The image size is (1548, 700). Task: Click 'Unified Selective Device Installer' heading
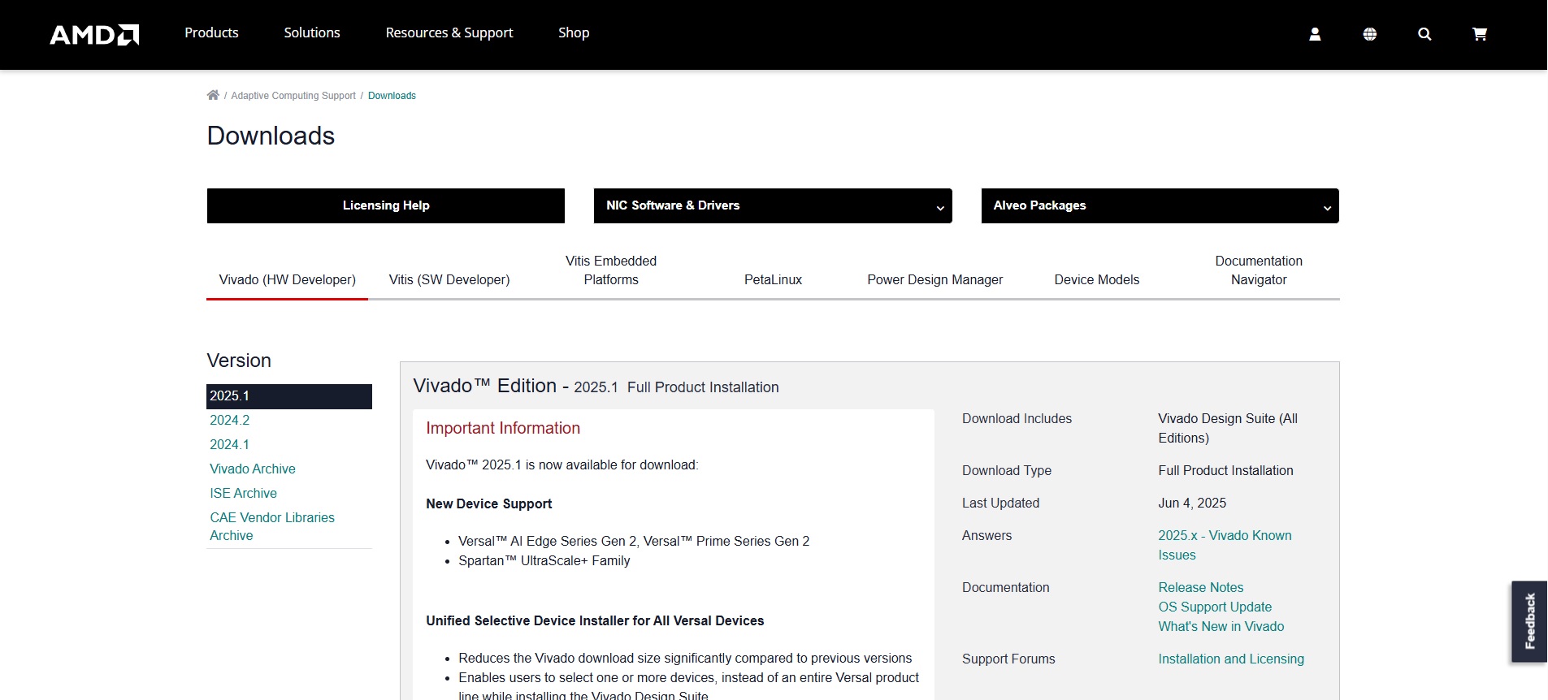(x=595, y=620)
